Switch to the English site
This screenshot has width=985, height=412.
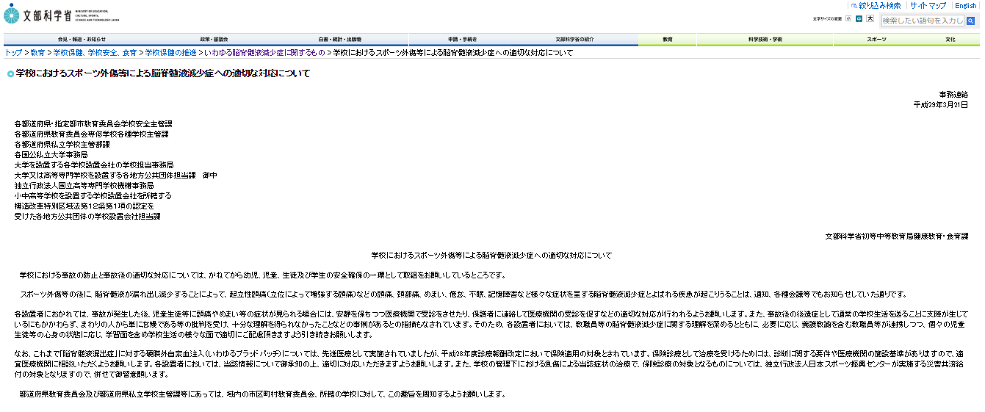coord(965,5)
